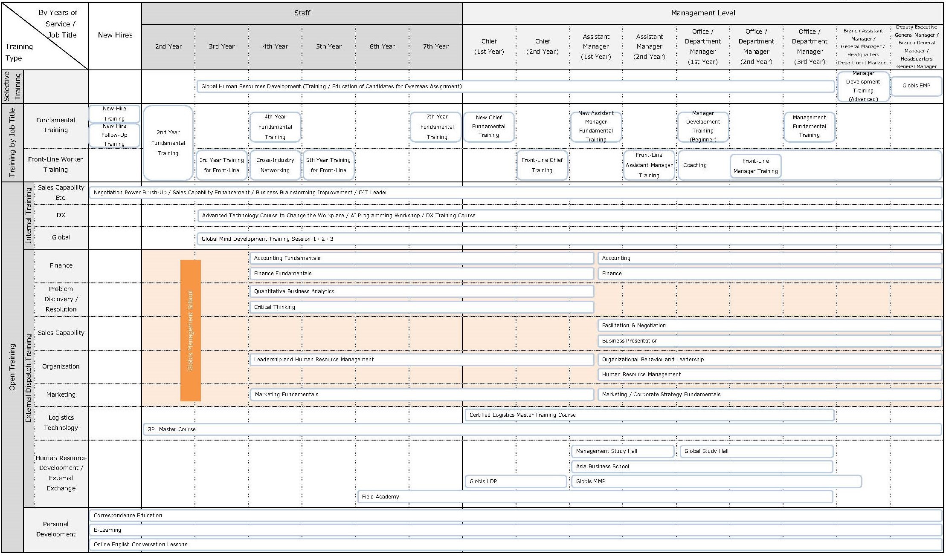Screen dimensions: 946x556
Task: Click the Staff column group header
Action: click(302, 13)
